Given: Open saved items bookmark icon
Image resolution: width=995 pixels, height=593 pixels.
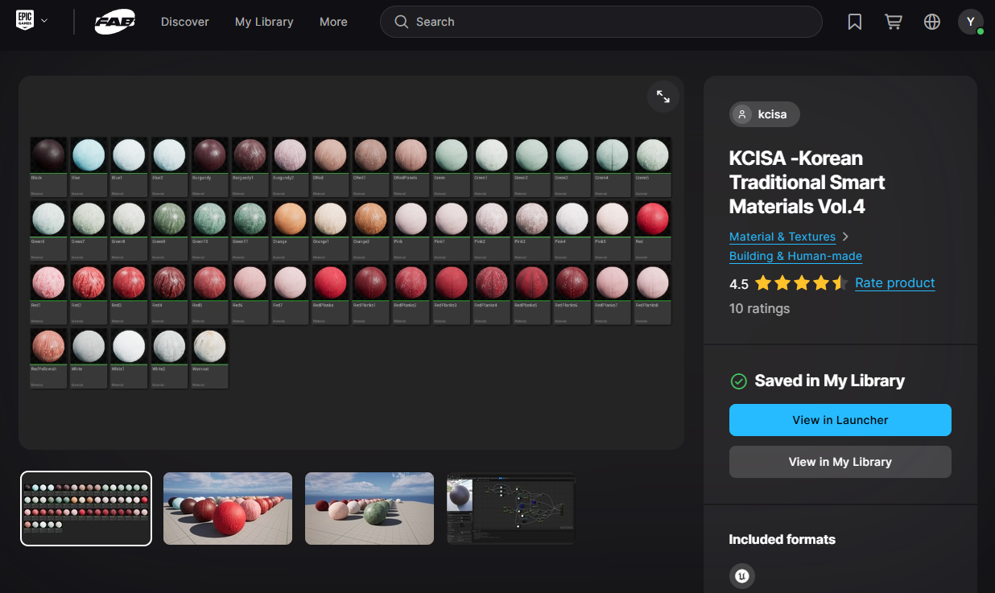Looking at the screenshot, I should pyautogui.click(x=855, y=22).
